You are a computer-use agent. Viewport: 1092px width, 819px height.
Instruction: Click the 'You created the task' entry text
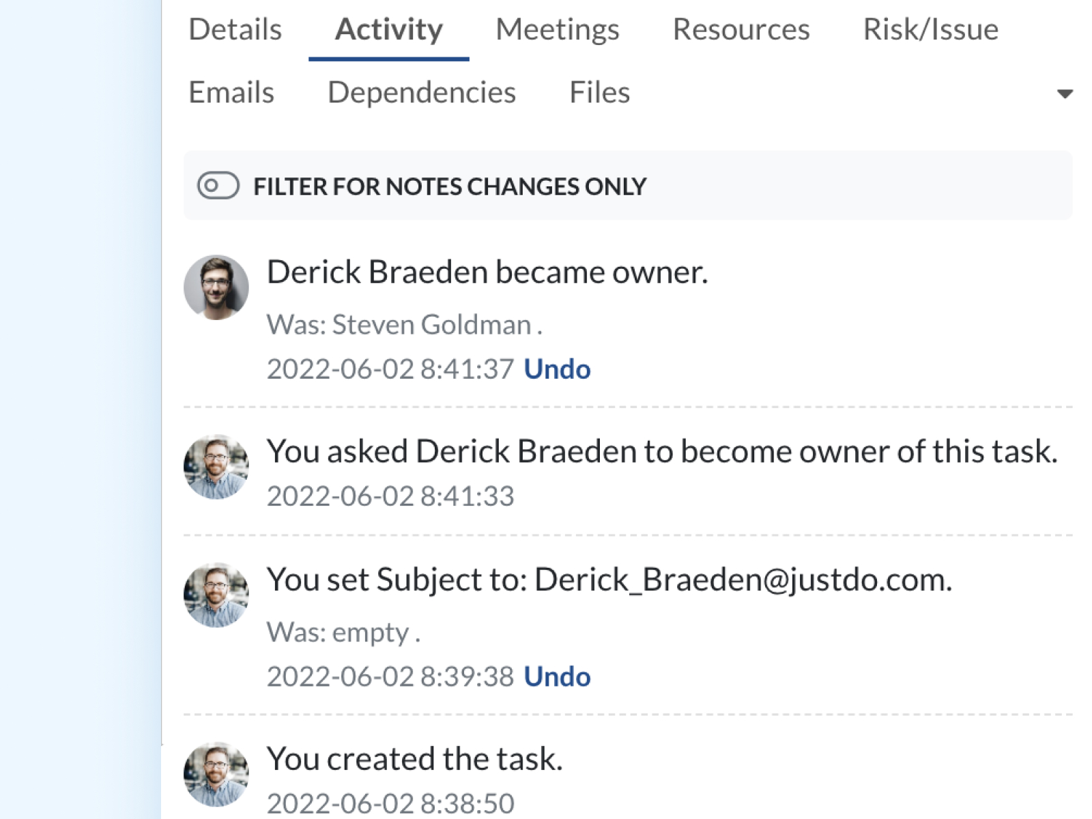tap(414, 758)
